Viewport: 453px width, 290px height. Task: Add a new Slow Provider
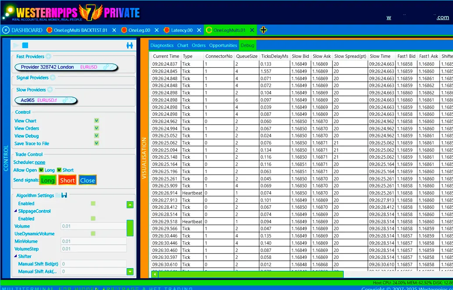(x=50, y=90)
